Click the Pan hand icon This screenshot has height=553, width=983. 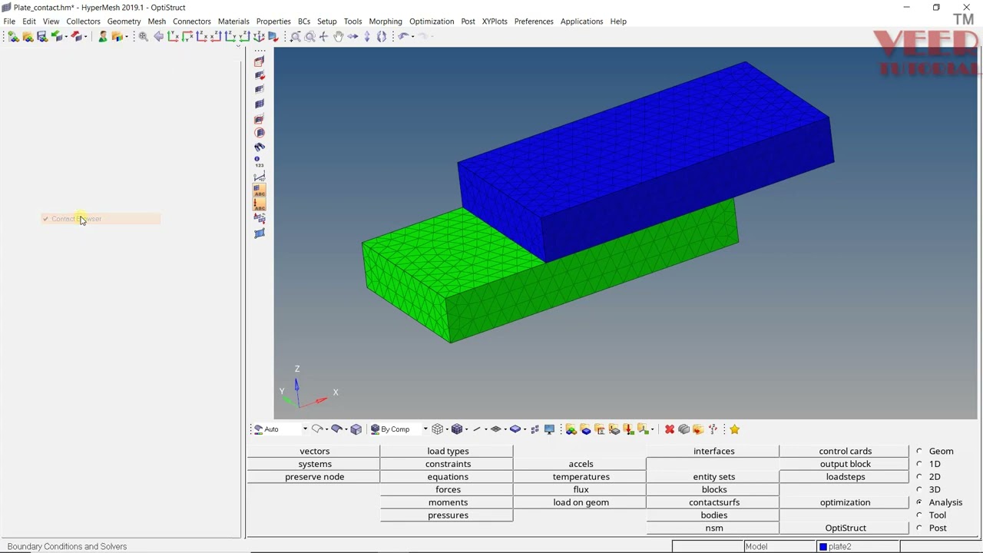coord(338,36)
